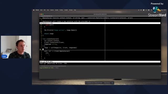The width and height of the screenshot is (168, 94).
Task: Click the StreamYard logo
Action: coord(157,12)
